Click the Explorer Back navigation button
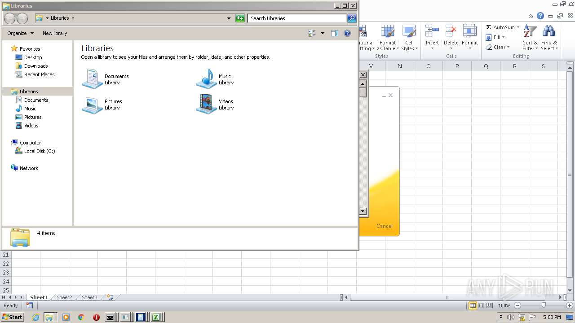The width and height of the screenshot is (575, 323). click(x=9, y=18)
